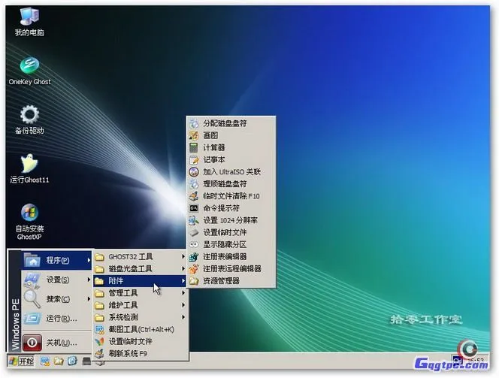The height and width of the screenshot is (378, 499).
Task: Choose 关机(U)... shutdown entry
Action: [x=56, y=343]
